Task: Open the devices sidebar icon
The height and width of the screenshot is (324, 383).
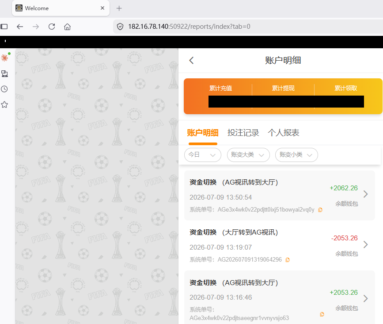Action: click(5, 73)
